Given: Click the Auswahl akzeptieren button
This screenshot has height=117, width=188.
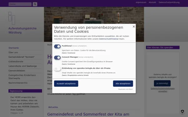Looking at the screenshot, I should click(x=66, y=84).
